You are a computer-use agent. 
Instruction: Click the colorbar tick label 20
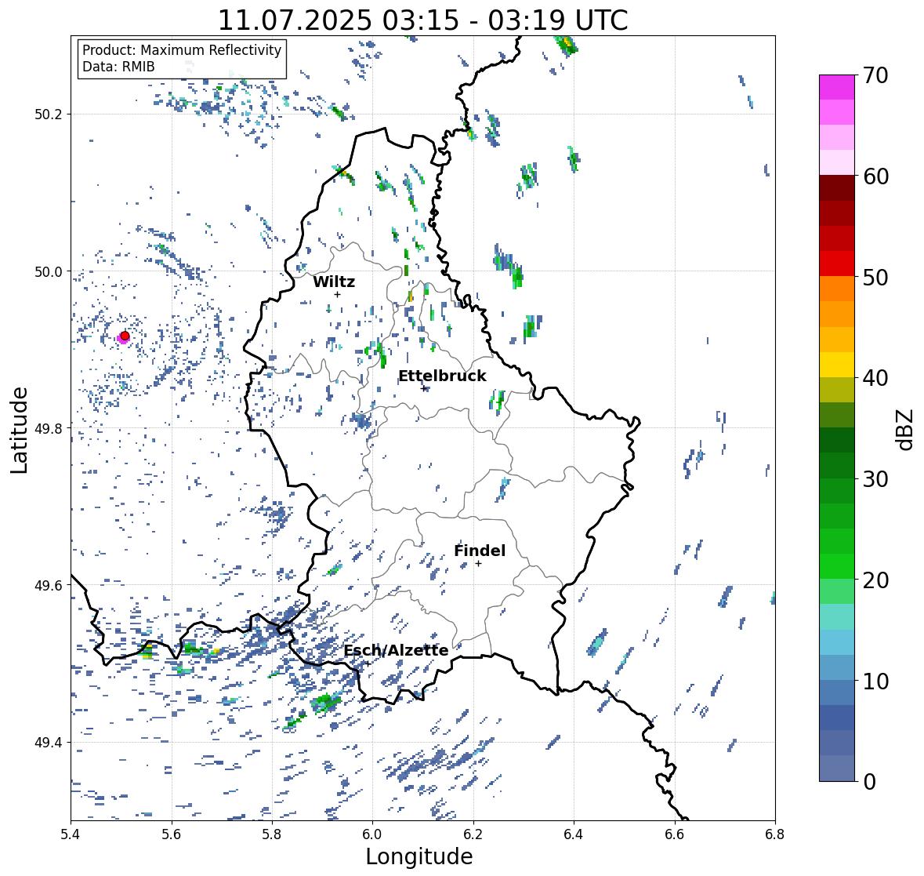coord(875,580)
